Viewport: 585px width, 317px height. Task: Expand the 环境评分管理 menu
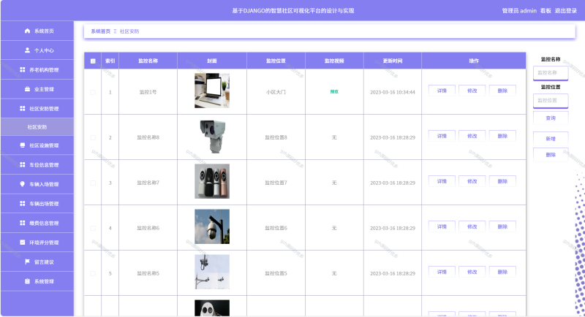(x=37, y=242)
